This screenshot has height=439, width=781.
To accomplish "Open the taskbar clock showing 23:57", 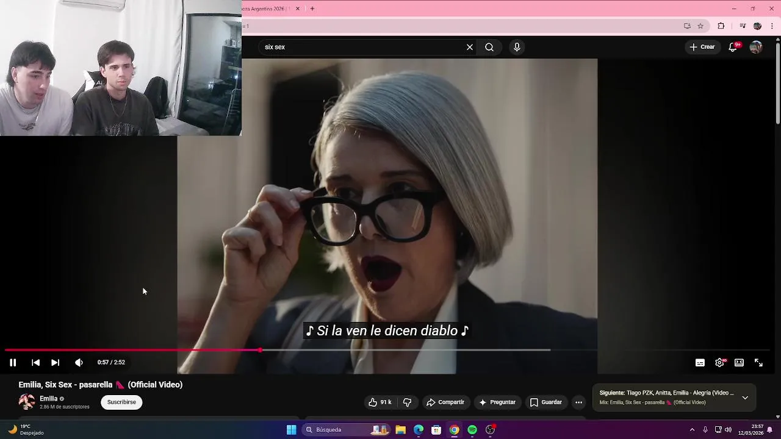I will pos(750,430).
